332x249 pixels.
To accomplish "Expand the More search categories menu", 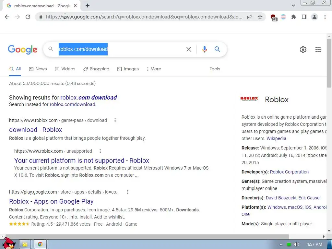I will [x=154, y=69].
